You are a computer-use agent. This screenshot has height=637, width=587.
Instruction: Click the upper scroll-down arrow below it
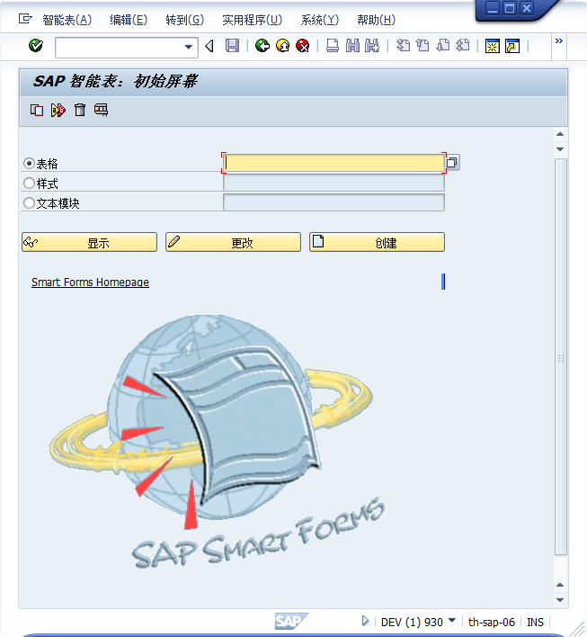click(x=560, y=149)
